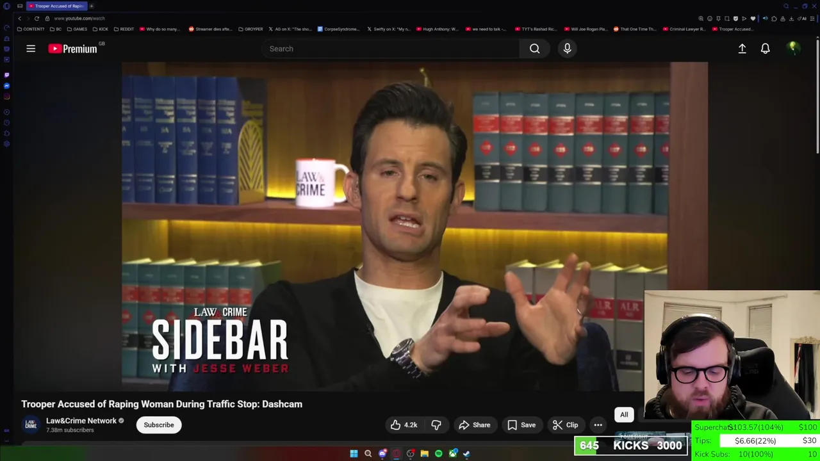The width and height of the screenshot is (820, 461).
Task: Open Windows taskbar search
Action: coord(368,453)
